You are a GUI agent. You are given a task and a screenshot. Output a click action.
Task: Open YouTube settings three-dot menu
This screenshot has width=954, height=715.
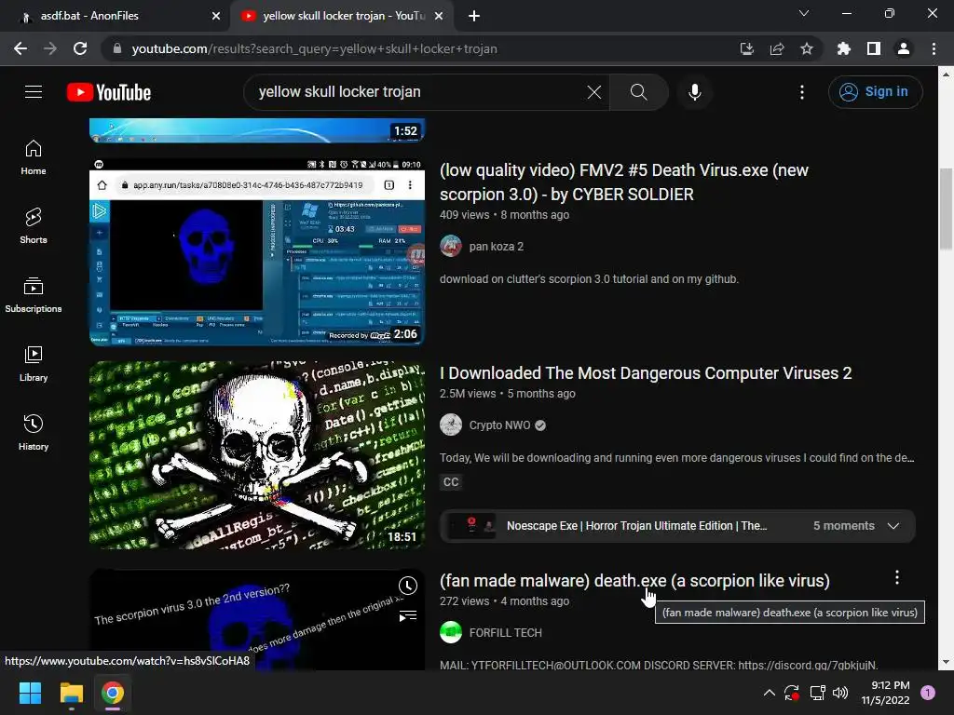coord(802,92)
